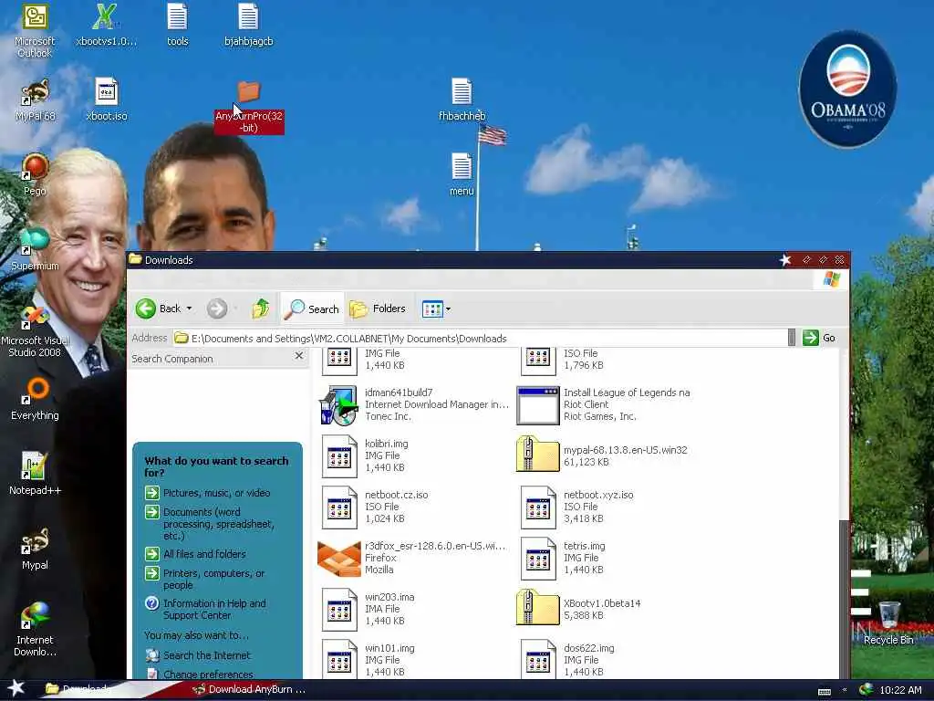Screen dimensions: 934x701
Task: Select kolibri.img file
Action: tap(366, 456)
